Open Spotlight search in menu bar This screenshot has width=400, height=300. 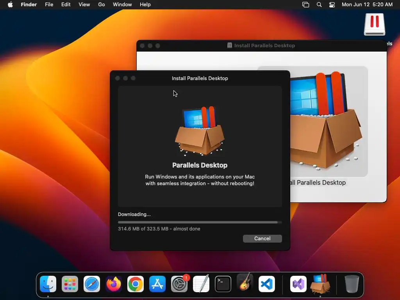pos(319,5)
